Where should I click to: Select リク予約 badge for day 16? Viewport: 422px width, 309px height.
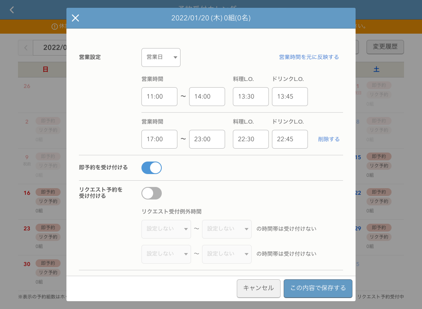click(x=48, y=201)
